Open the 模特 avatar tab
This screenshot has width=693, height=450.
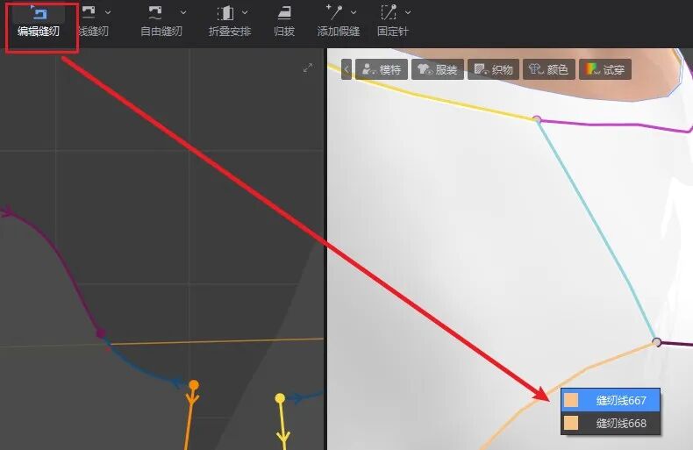(382, 69)
